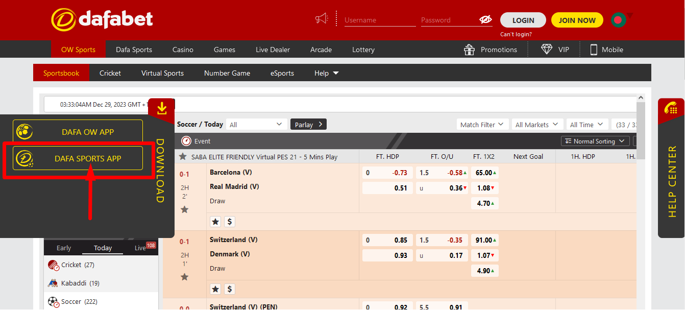The width and height of the screenshot is (685, 310).
Task: Click the grey star beside Switzerland match
Action: [x=185, y=277]
